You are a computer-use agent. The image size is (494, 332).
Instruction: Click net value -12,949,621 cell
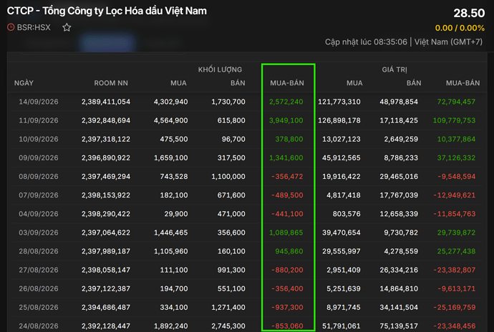(x=455, y=195)
